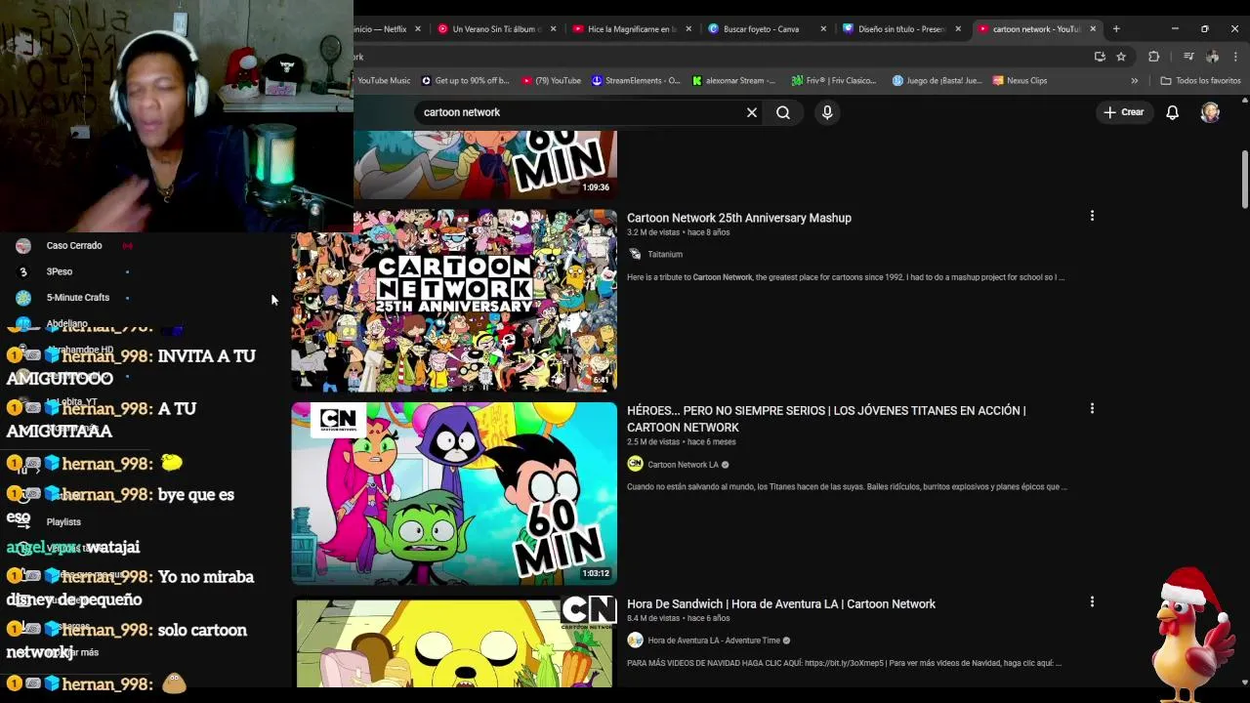The image size is (1250, 703).
Task: Click the install app icon in address bar
Action: click(1100, 57)
